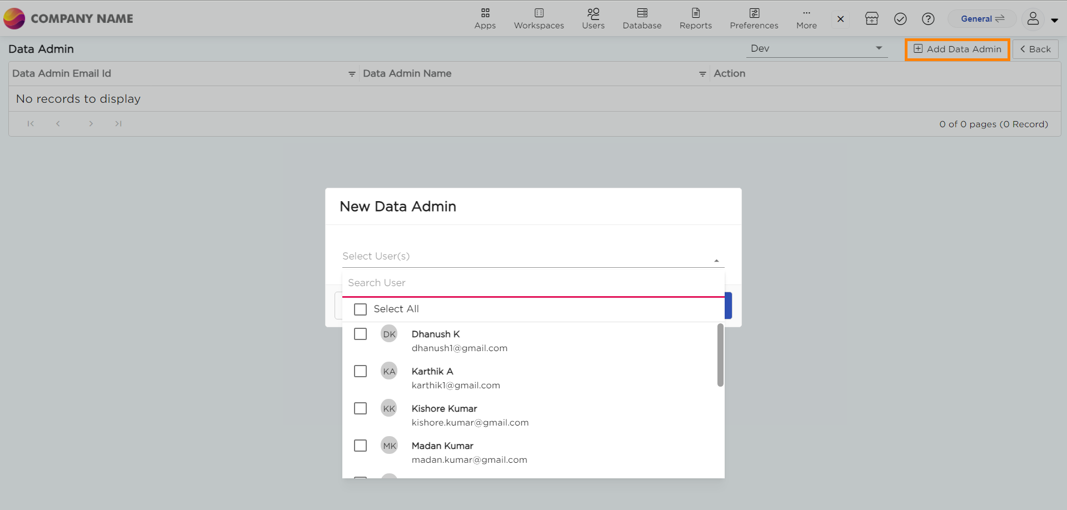Open the Apps grid icon
The width and height of the screenshot is (1067, 510).
[485, 18]
